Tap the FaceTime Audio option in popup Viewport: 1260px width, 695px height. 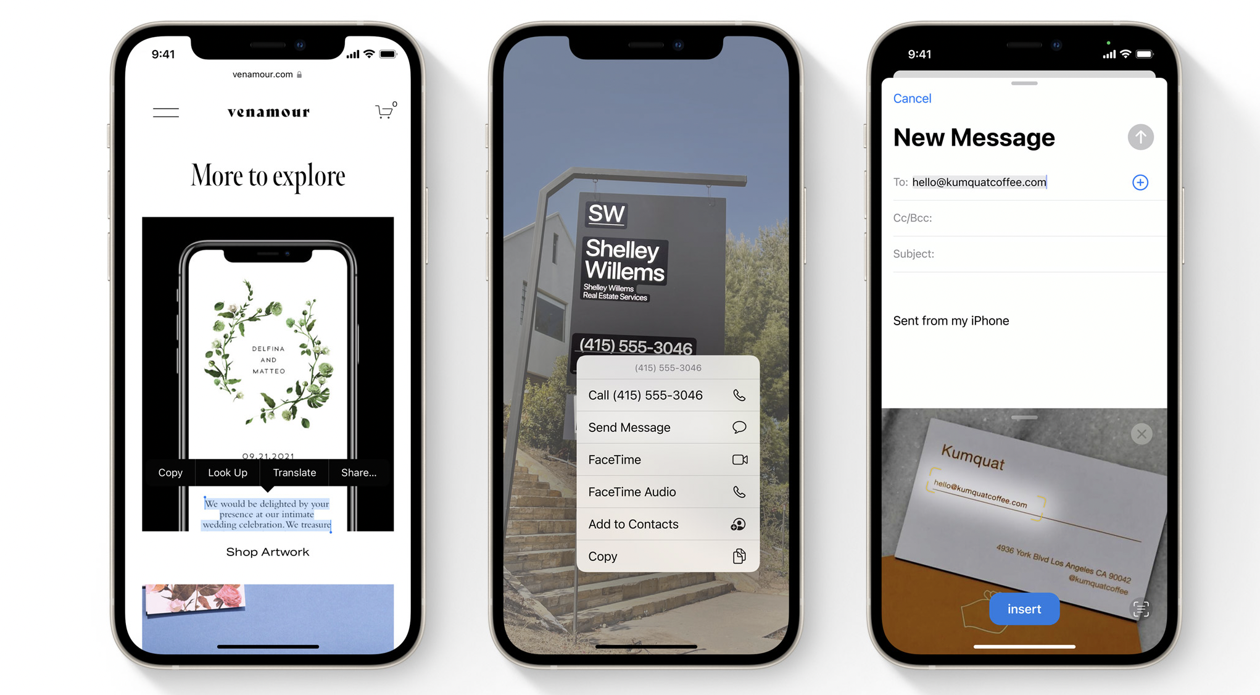(x=663, y=492)
